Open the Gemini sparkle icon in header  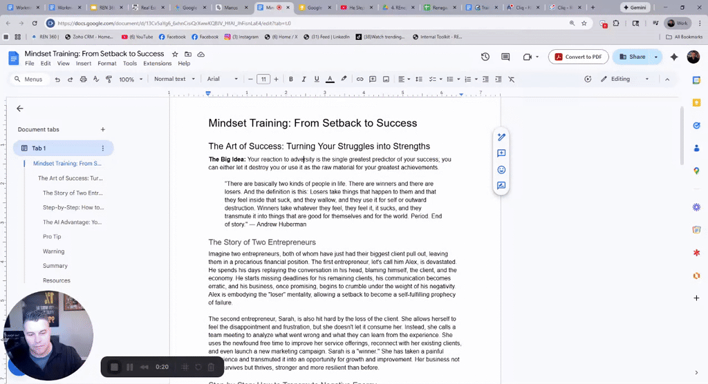674,57
